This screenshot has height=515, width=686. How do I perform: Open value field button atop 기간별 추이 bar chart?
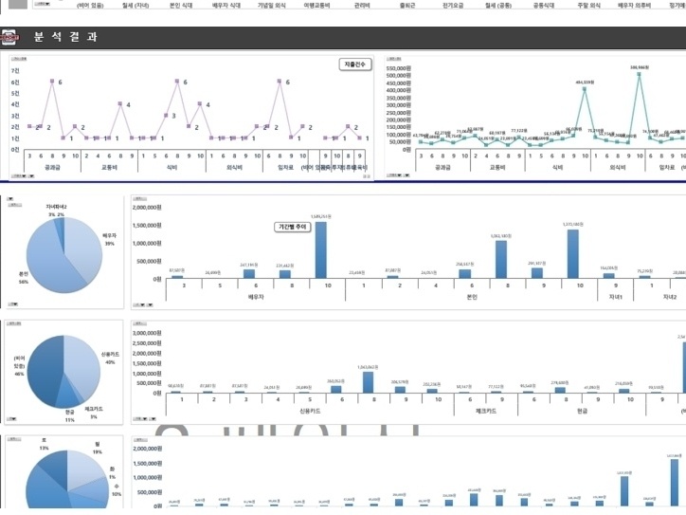140,199
